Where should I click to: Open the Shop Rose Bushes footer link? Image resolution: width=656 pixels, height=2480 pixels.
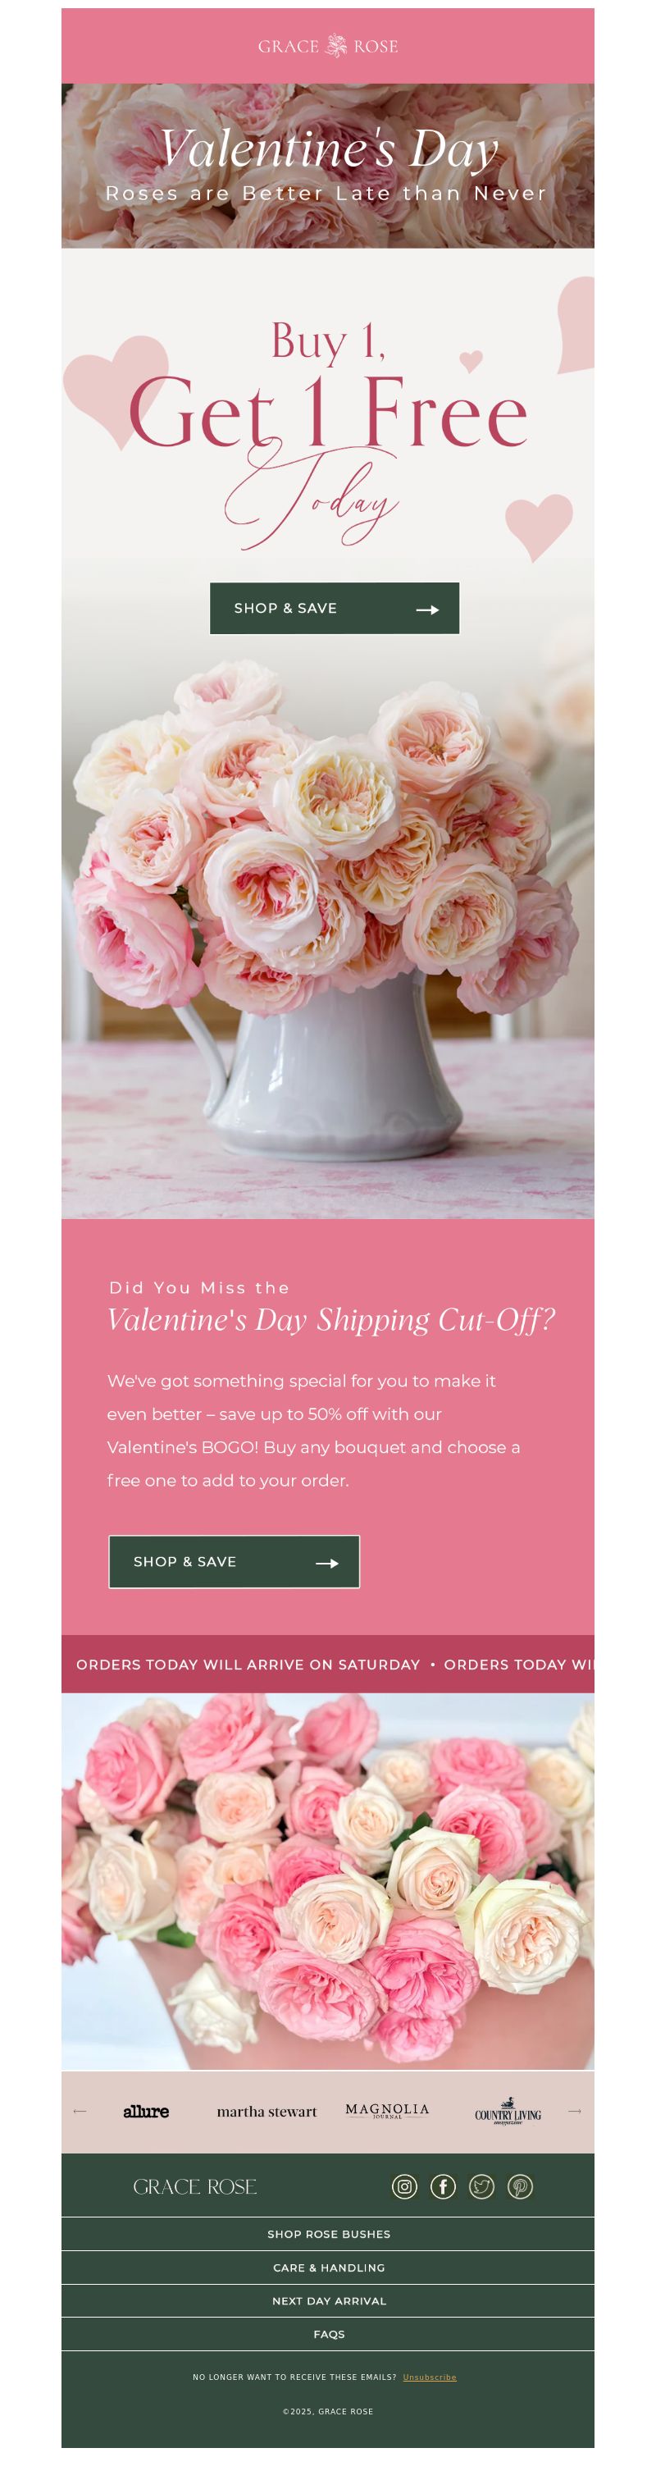[x=328, y=2234]
